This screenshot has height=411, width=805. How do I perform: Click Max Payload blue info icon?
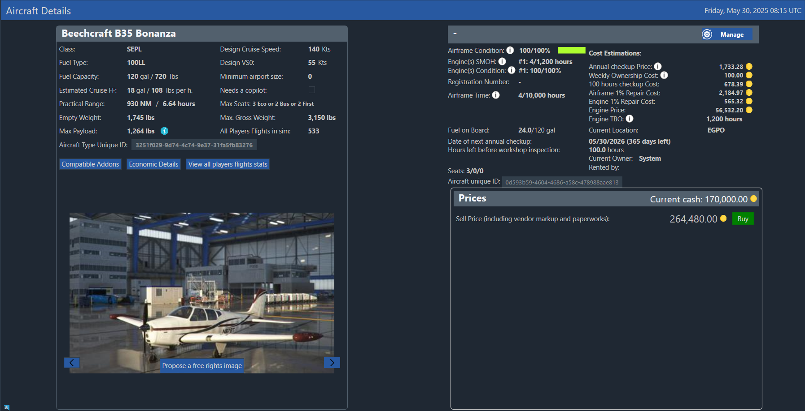[x=164, y=131]
